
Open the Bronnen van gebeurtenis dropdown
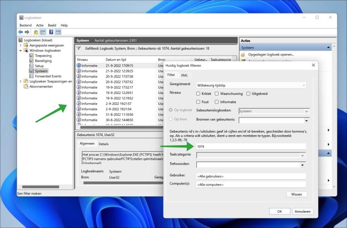(274, 121)
